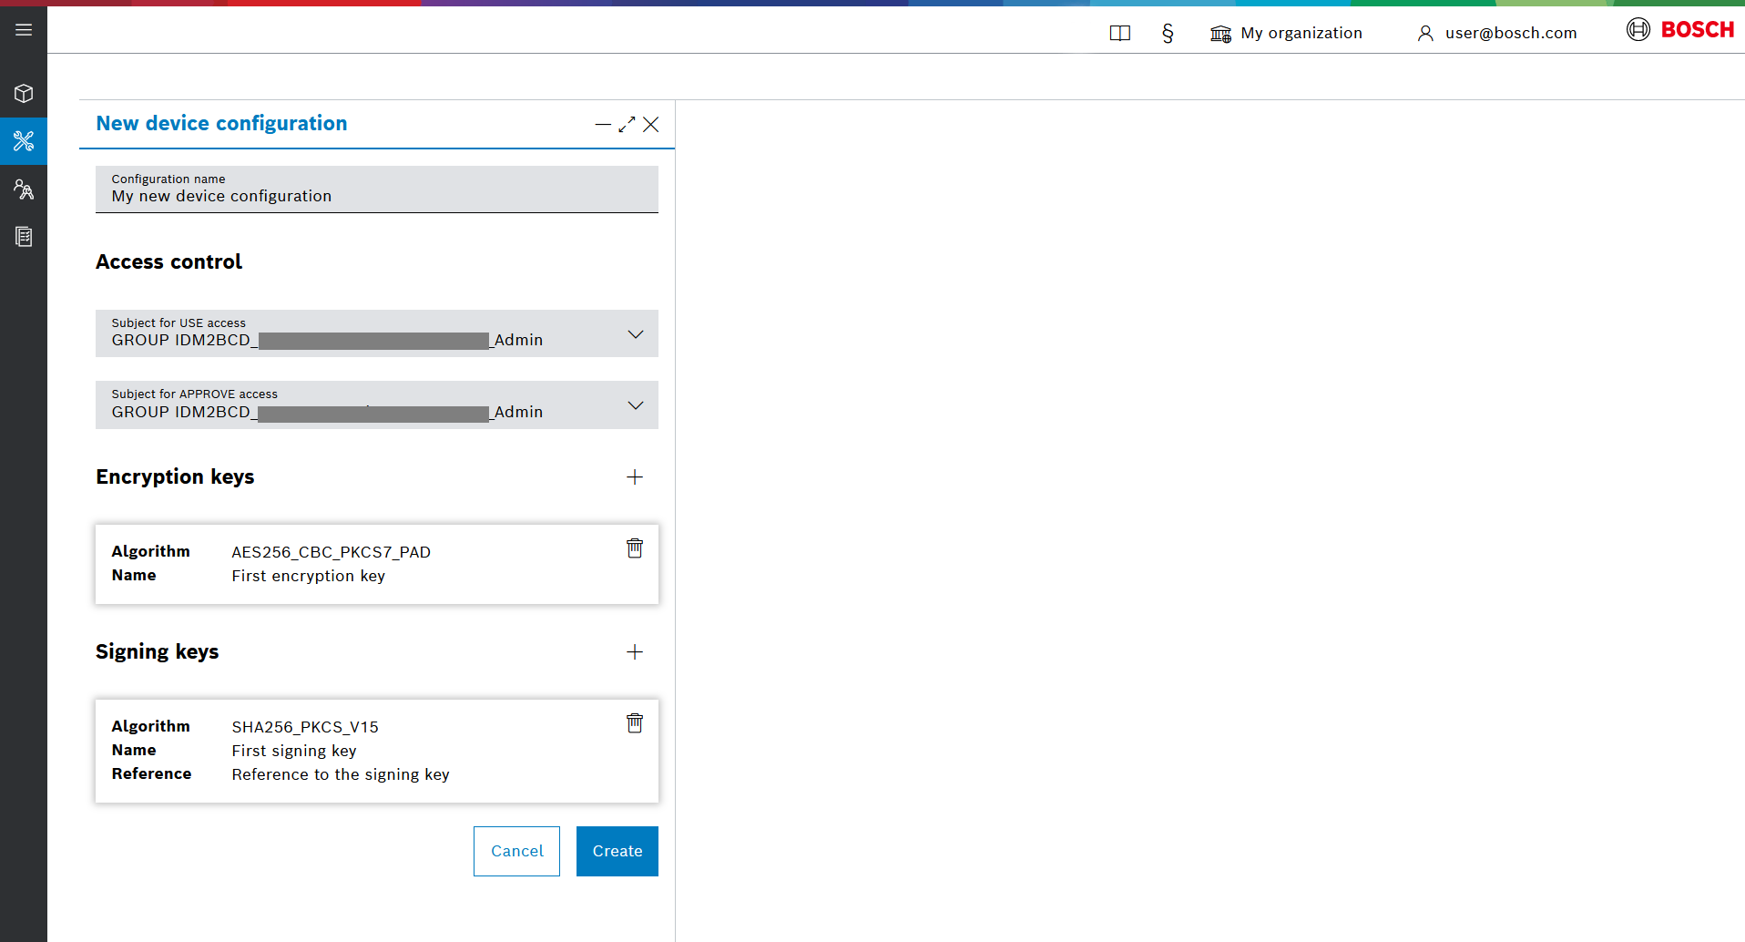1745x942 pixels.
Task: Click the cube icon in sidebar
Action: [x=24, y=94]
